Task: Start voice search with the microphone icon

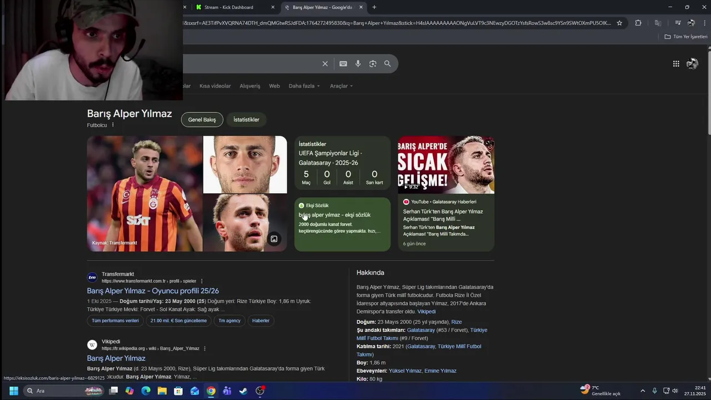Action: (358, 64)
